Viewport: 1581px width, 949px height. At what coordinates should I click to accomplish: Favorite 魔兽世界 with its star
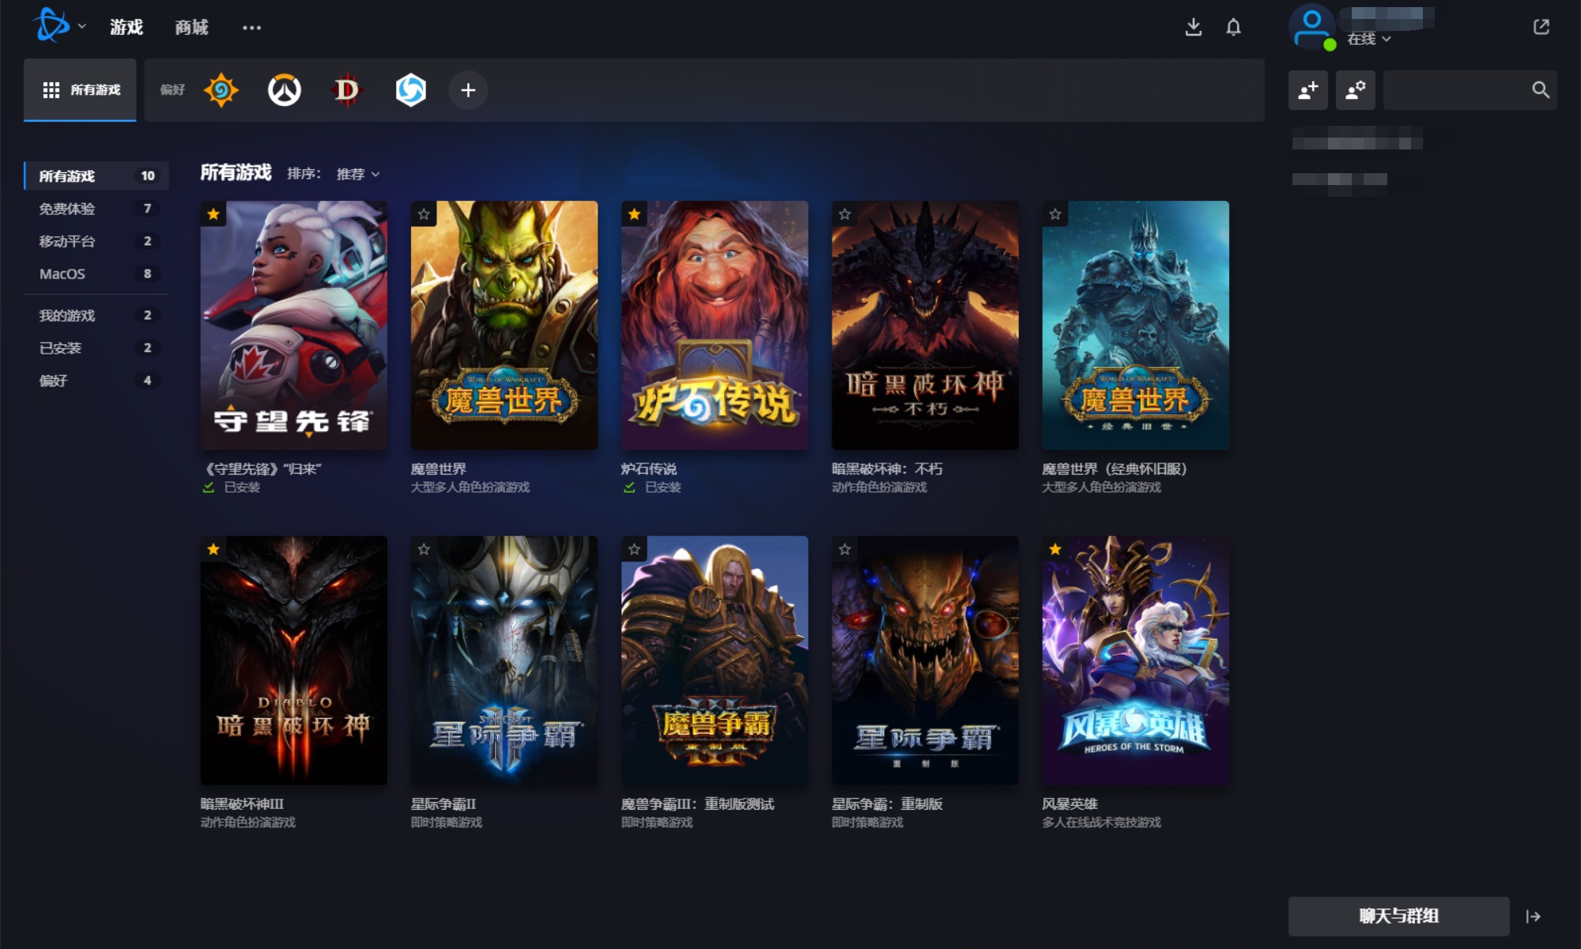coord(424,214)
